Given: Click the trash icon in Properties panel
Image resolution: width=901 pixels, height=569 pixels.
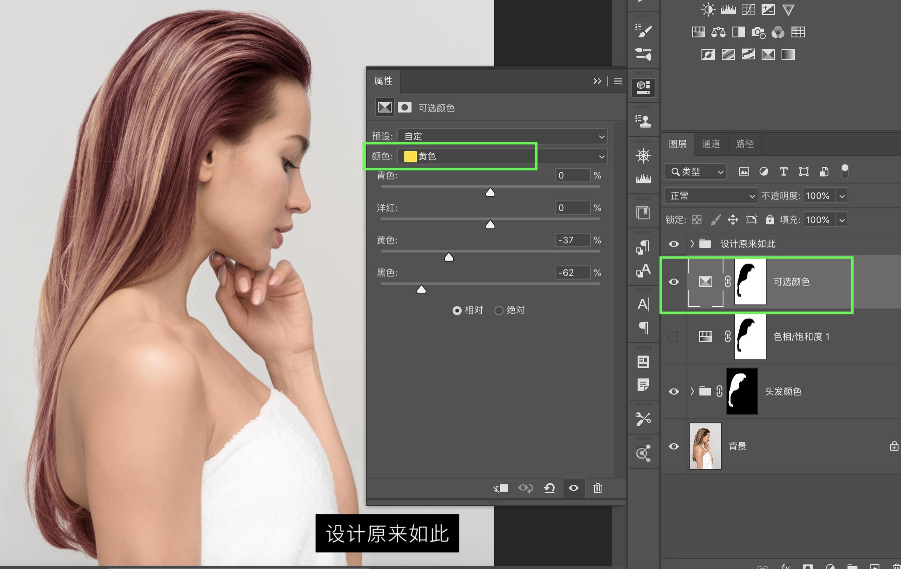Looking at the screenshot, I should (x=597, y=488).
